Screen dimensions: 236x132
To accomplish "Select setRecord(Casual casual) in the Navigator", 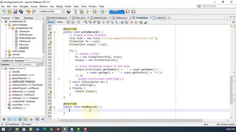I will (x=23, y=91).
